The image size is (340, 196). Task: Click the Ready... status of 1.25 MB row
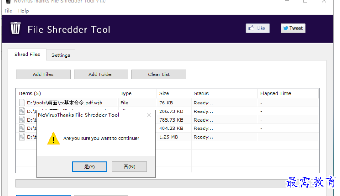[x=203, y=137]
